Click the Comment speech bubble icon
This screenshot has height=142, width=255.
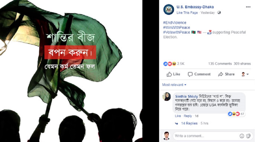(x=190, y=74)
